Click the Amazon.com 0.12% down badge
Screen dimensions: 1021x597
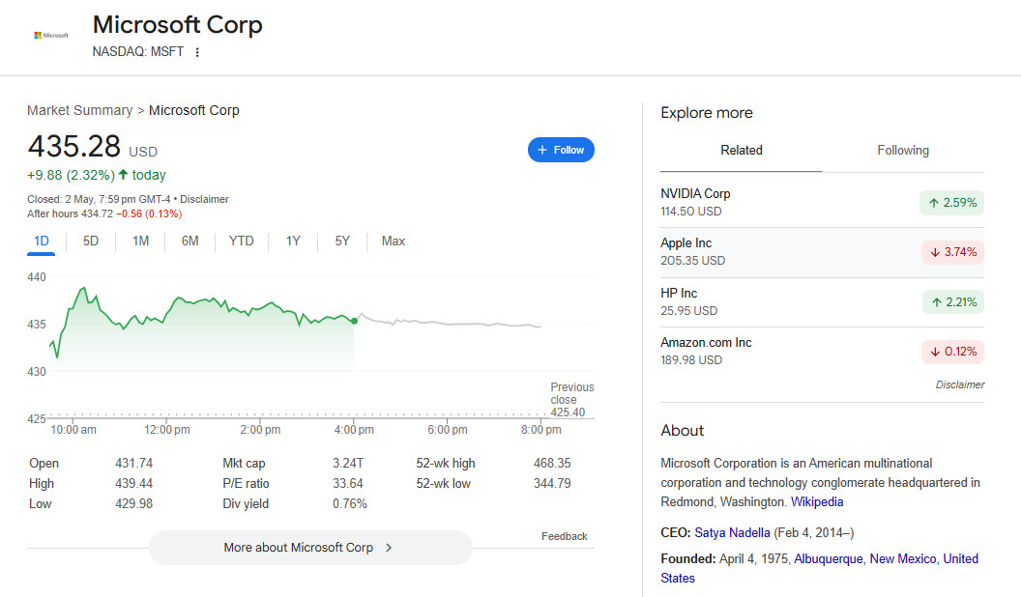click(951, 352)
